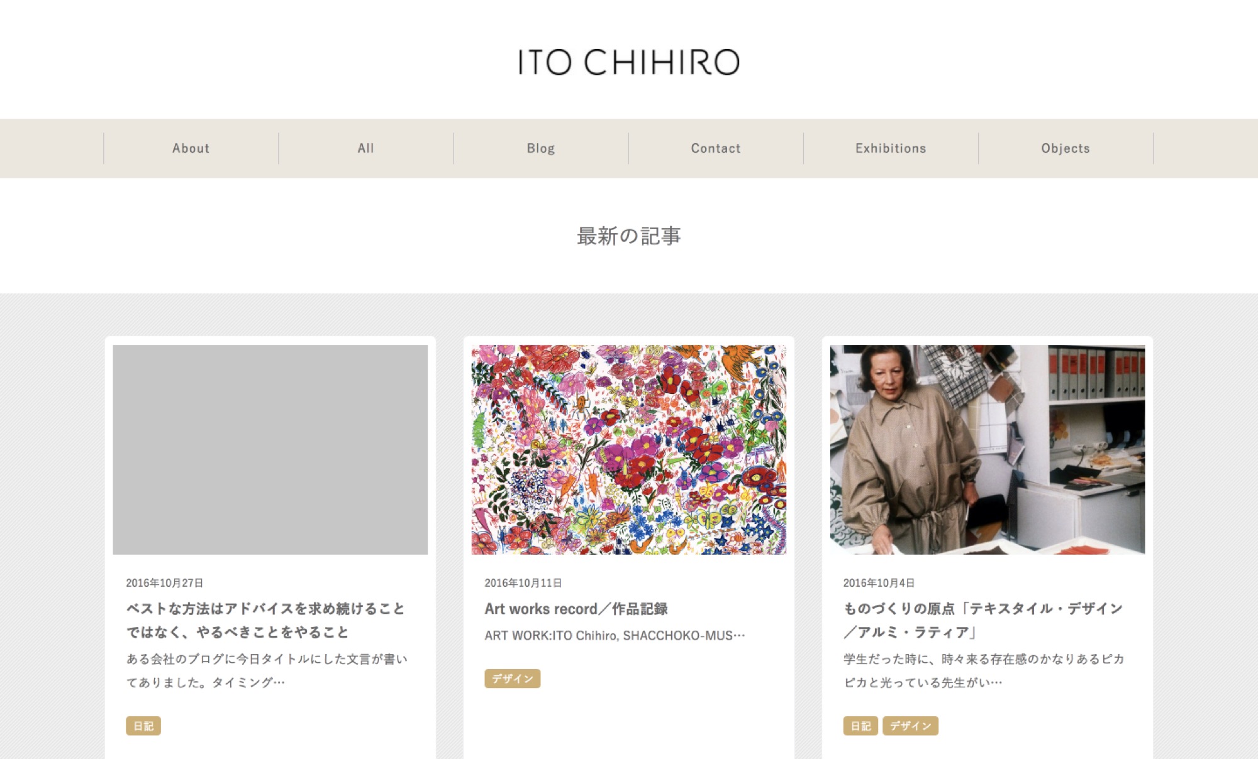Open post titled ものづくりの原点 テキスタイル・デザイン

click(983, 620)
